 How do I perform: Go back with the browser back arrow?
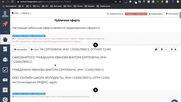pyautogui.click(x=3, y=2)
